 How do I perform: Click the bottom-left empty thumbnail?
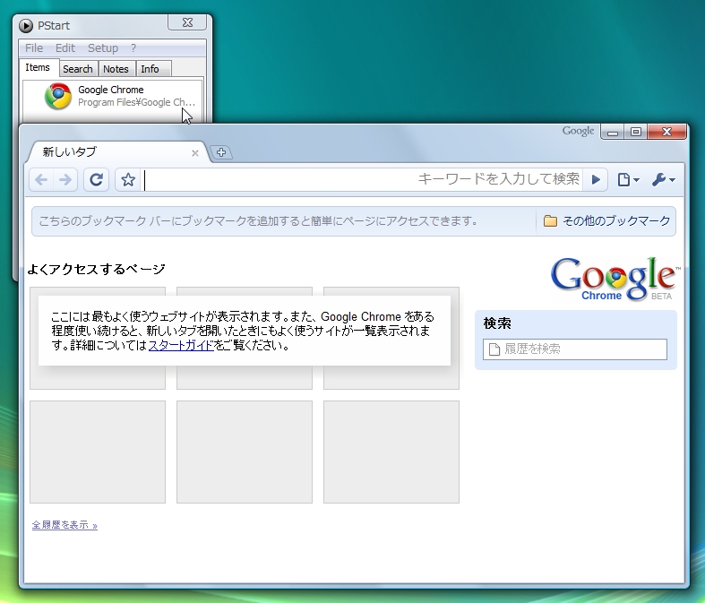[98, 452]
